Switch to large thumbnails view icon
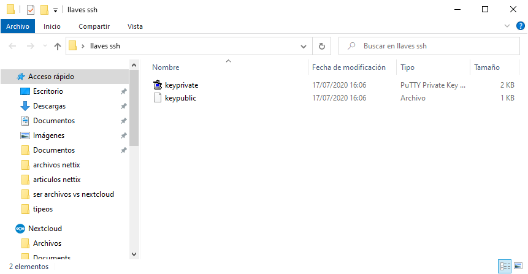The image size is (528, 274). (x=518, y=266)
